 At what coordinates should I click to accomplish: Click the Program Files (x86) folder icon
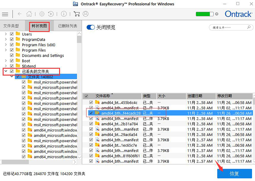point(18,44)
